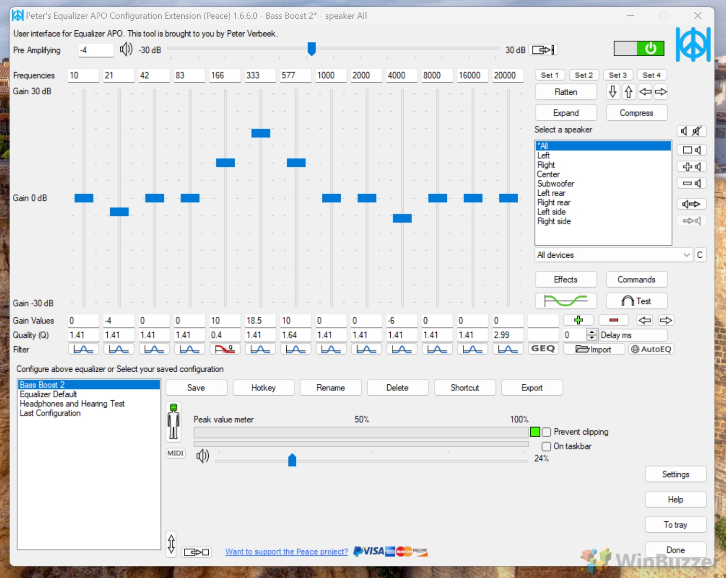Click the shift gains down arrow icon
The image size is (726, 578).
[x=612, y=92]
